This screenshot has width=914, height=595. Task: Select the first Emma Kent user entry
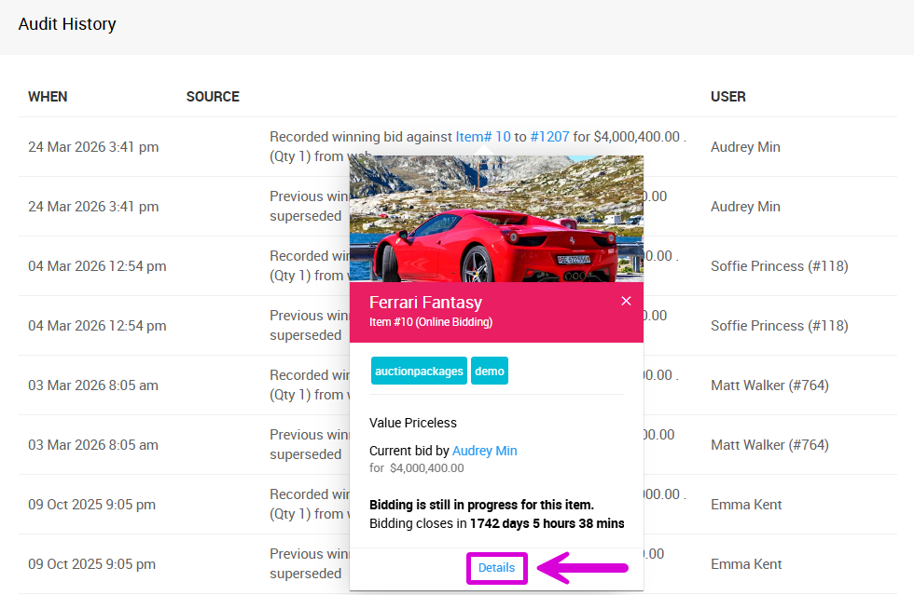pyautogui.click(x=746, y=505)
